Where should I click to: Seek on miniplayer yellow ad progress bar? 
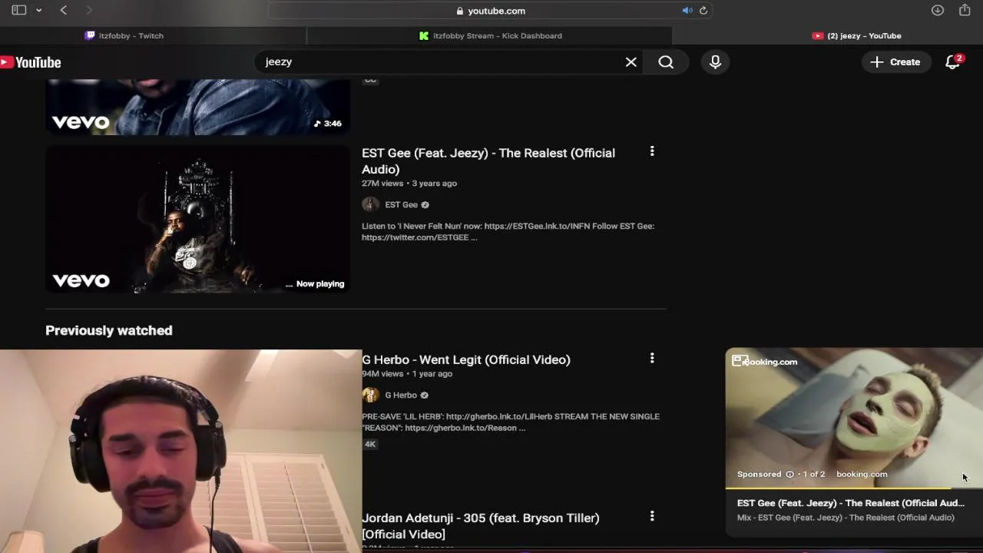pos(854,488)
